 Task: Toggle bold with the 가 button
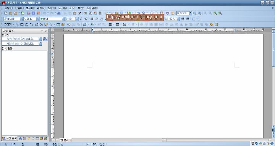[92, 19]
